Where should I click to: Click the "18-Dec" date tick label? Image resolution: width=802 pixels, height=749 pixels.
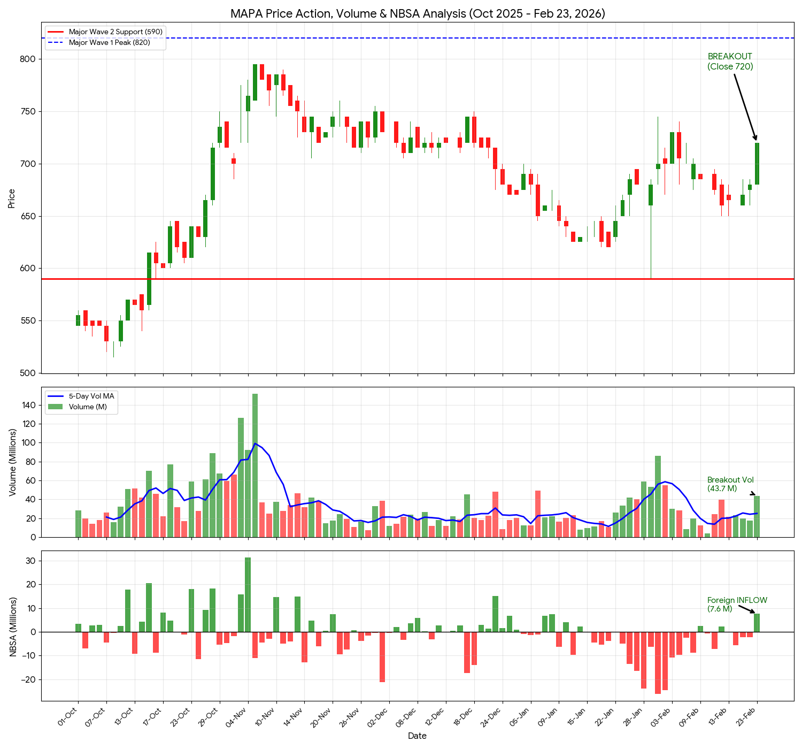[x=465, y=716]
